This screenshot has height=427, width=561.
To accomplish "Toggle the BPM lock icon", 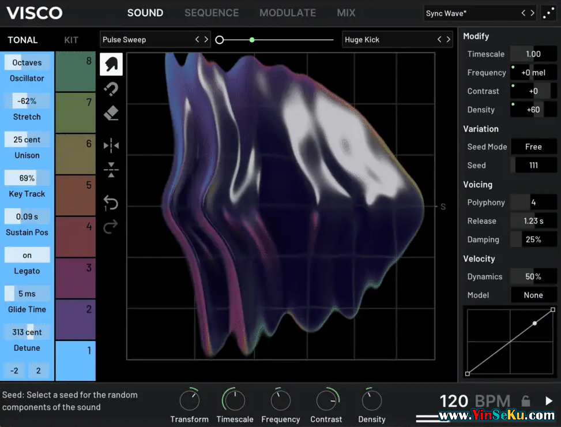I will point(525,401).
